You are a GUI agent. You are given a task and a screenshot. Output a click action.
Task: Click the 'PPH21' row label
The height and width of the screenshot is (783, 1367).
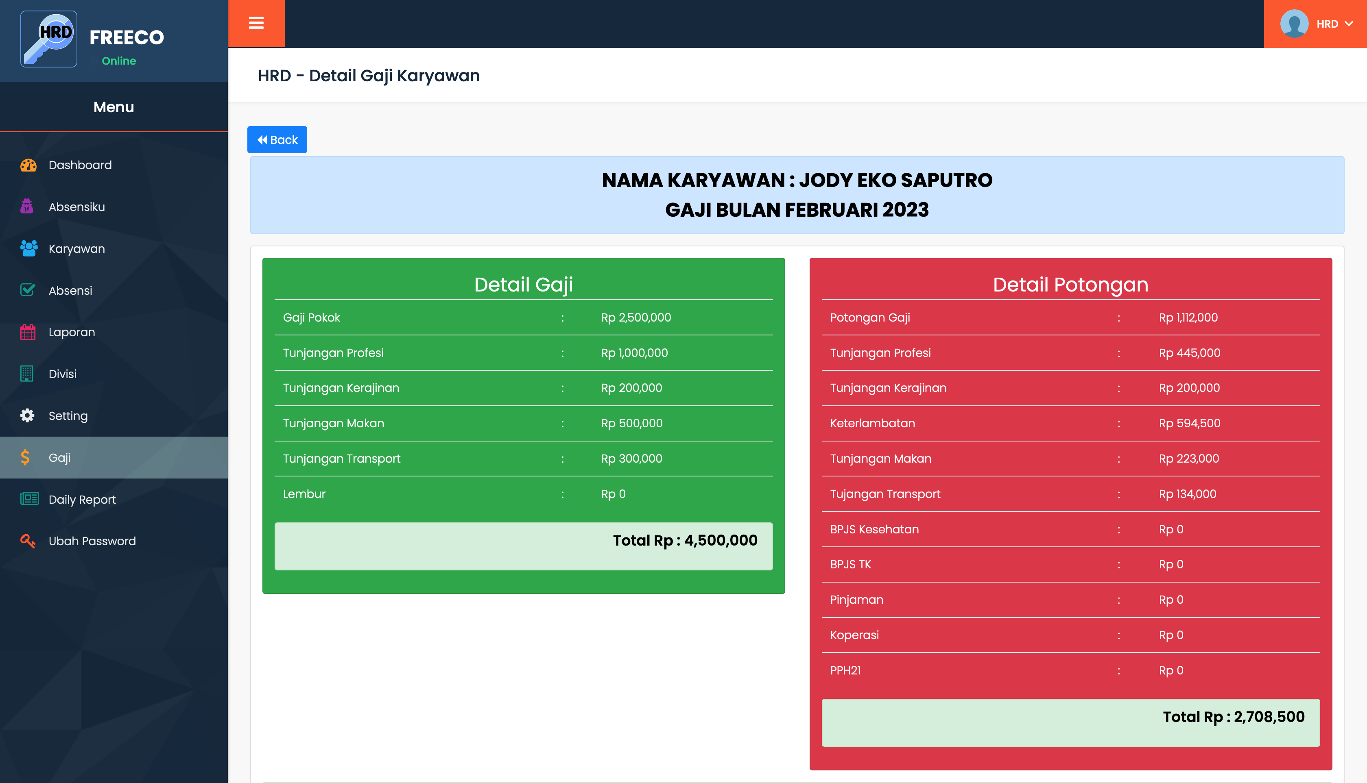tap(845, 670)
